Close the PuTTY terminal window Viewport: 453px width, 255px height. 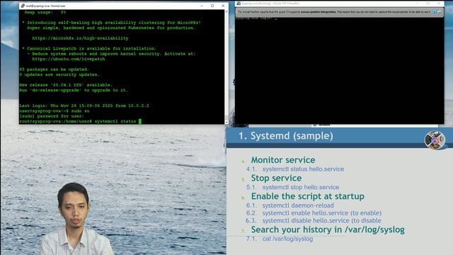[223, 6]
